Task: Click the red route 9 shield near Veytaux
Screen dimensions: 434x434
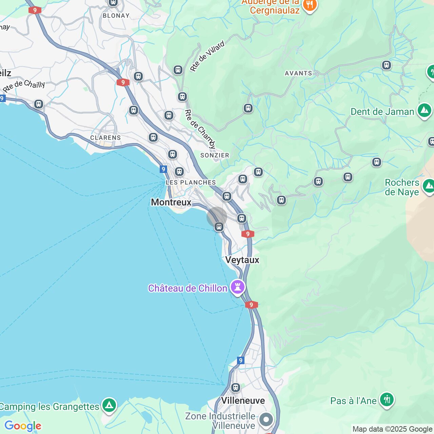Action: tap(248, 234)
